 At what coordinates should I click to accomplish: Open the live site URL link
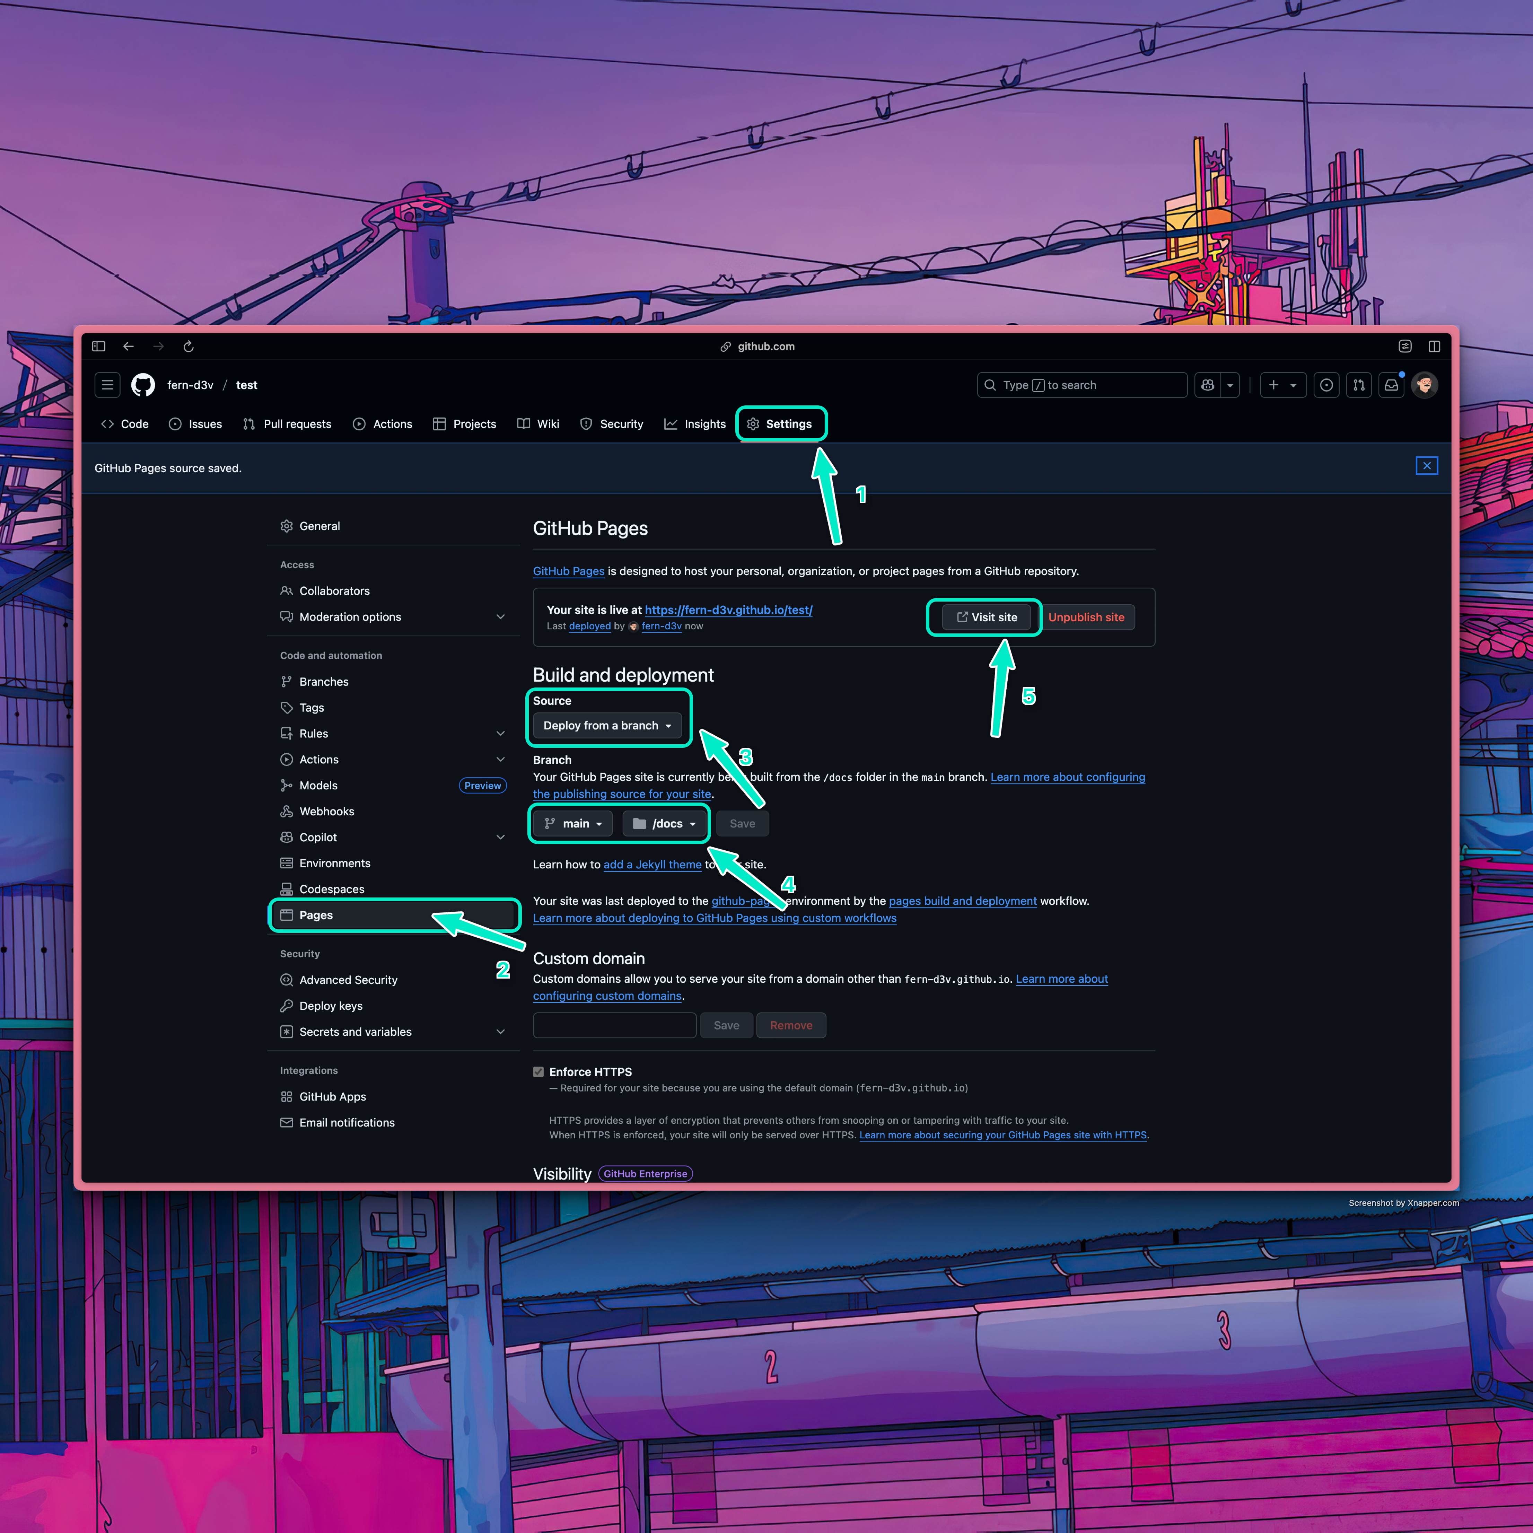(728, 610)
